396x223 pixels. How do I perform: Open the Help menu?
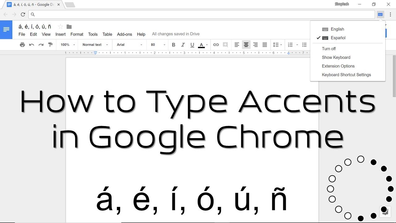point(141,34)
